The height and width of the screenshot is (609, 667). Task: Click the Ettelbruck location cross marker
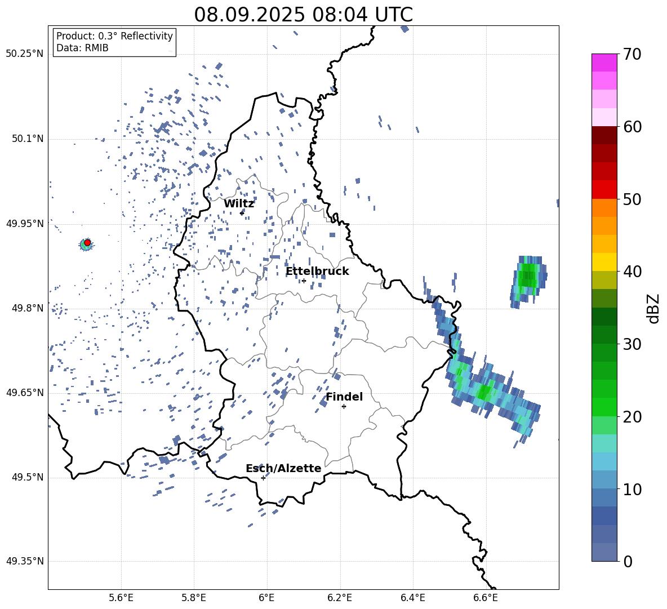coord(304,281)
